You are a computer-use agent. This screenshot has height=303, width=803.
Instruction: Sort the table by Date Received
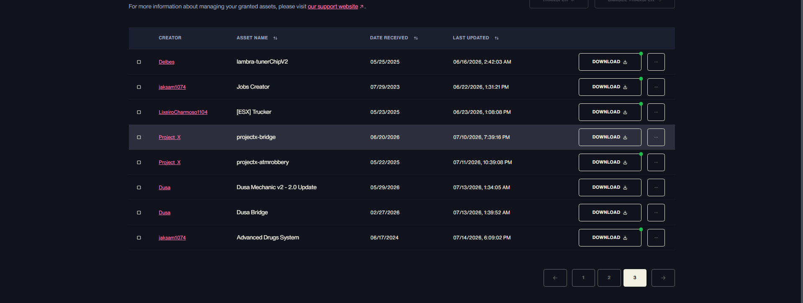[416, 38]
